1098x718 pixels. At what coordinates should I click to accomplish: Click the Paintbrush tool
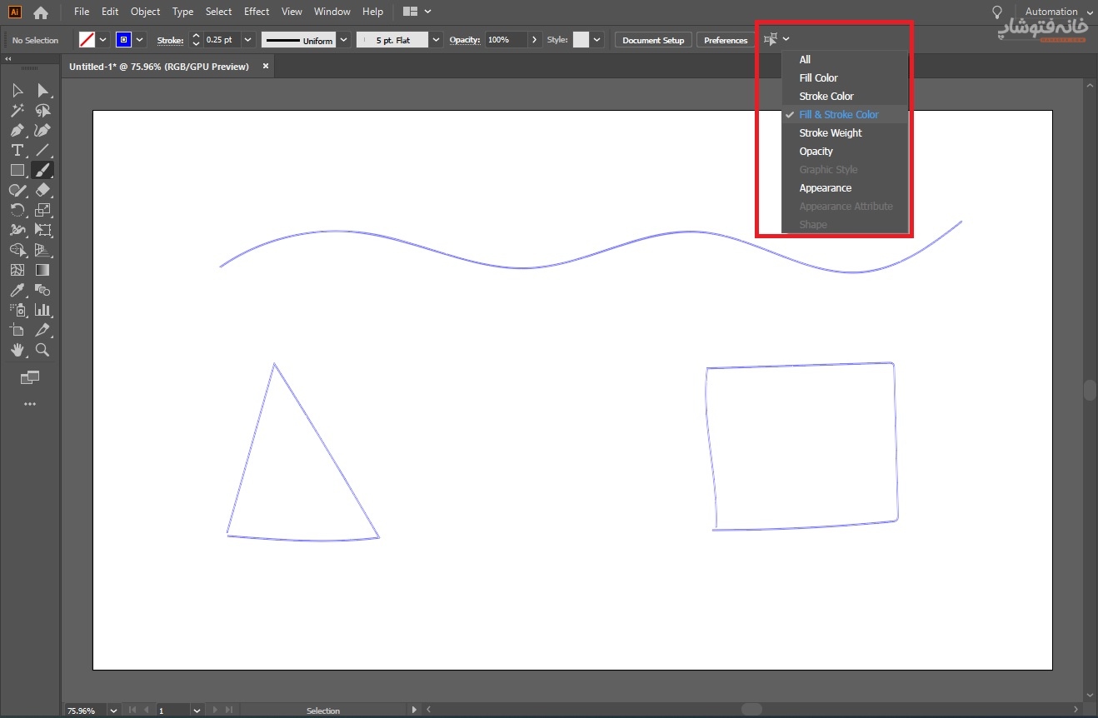pyautogui.click(x=42, y=170)
